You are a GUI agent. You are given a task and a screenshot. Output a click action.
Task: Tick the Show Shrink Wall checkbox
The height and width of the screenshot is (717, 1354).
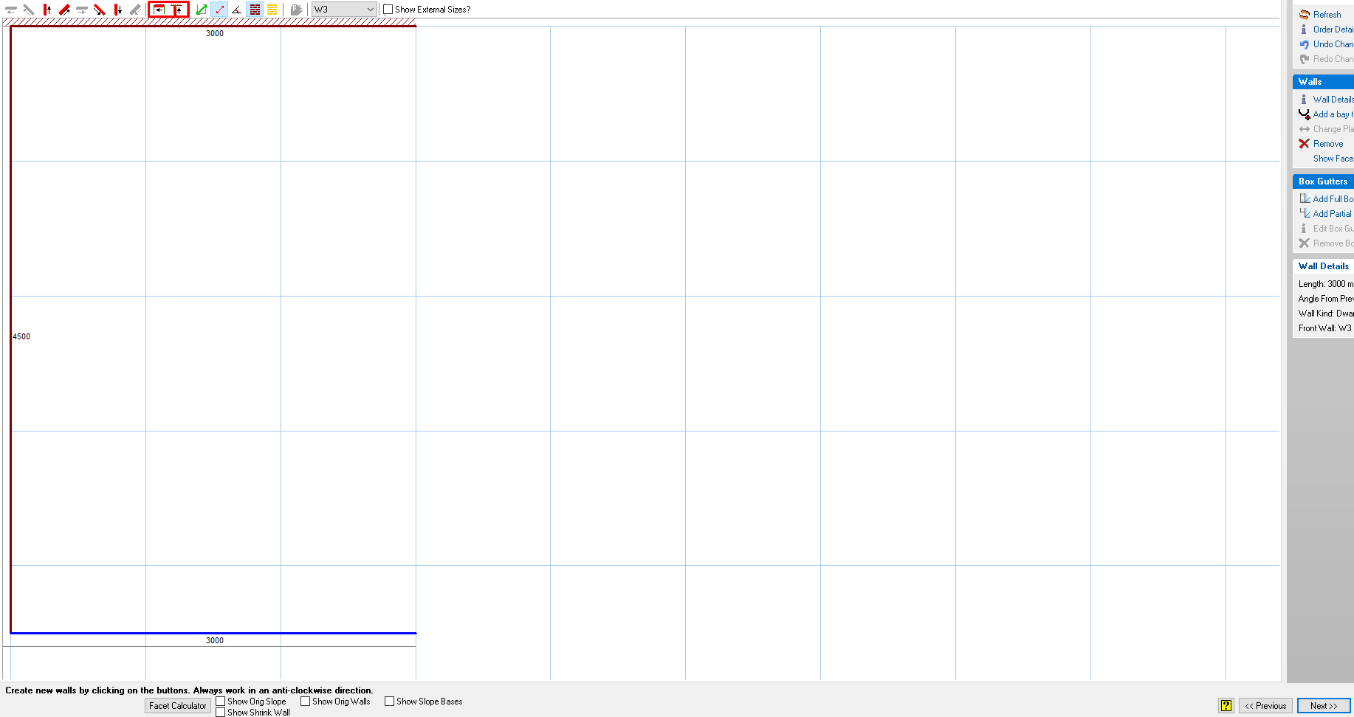[220, 713]
